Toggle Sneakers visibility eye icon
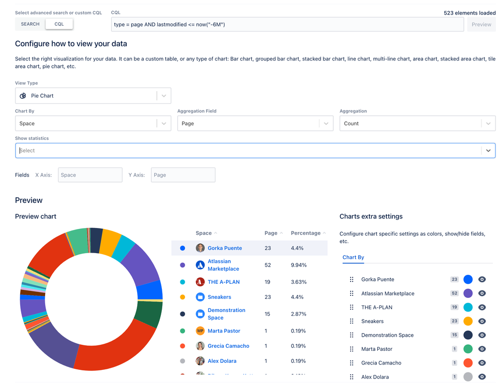Screen dimensions: 502x386 482,321
